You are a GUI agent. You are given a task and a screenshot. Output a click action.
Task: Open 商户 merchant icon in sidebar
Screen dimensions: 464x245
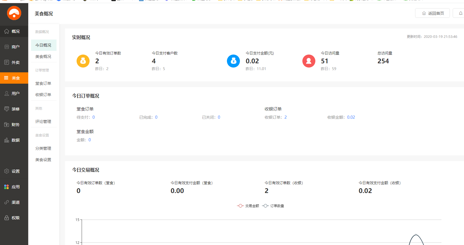pyautogui.click(x=6, y=47)
